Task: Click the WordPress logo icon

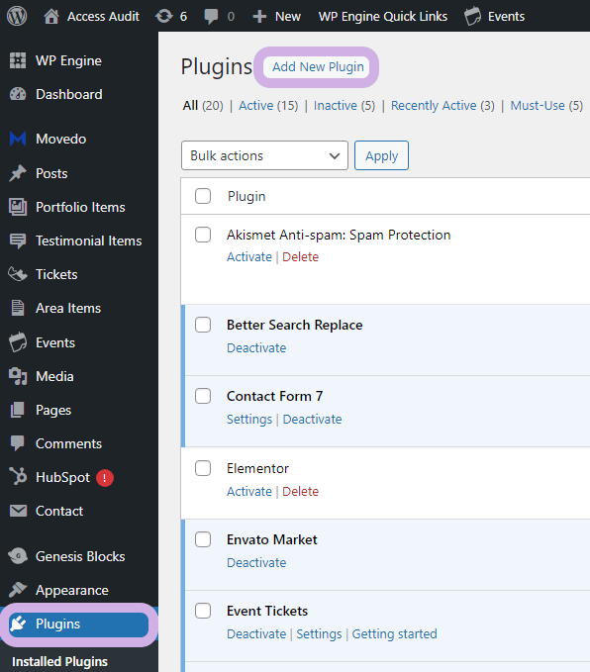Action: 17,16
